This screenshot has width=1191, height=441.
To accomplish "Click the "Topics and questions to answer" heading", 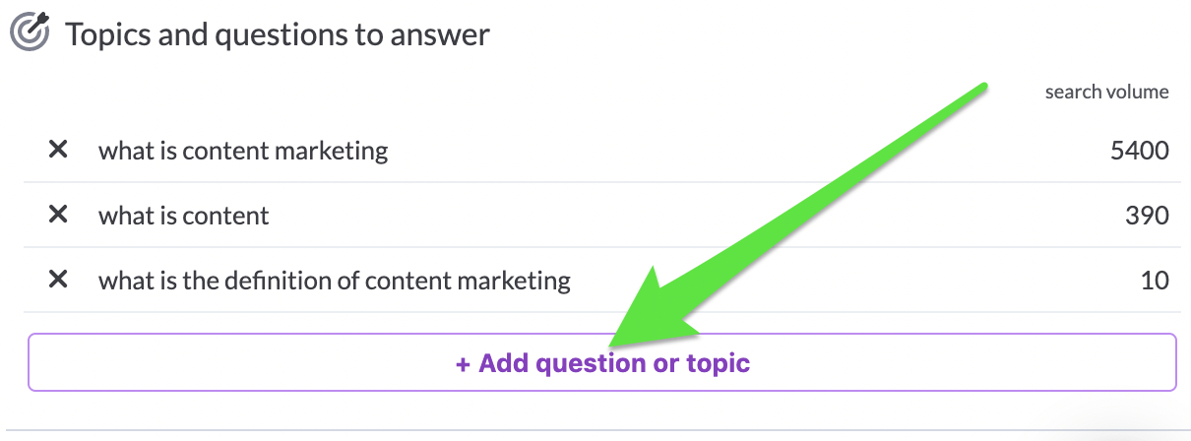I will pos(278,34).
